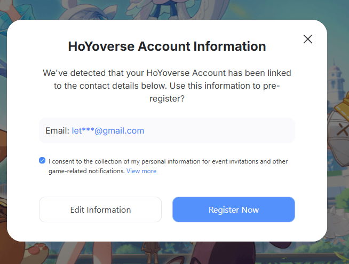Click the words "game-related notifications" in consent text
The image size is (349, 264).
point(86,171)
